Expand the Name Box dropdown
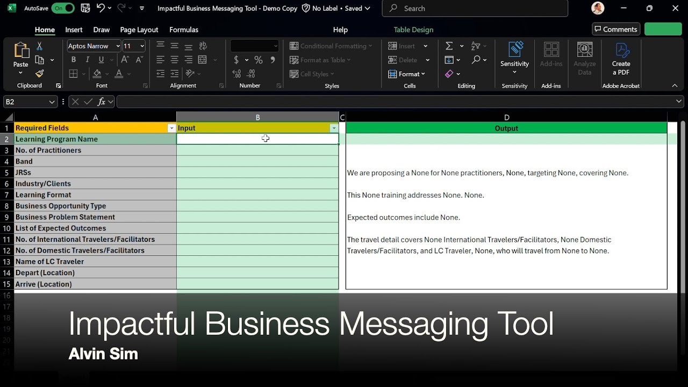The image size is (688, 387). pos(52,102)
